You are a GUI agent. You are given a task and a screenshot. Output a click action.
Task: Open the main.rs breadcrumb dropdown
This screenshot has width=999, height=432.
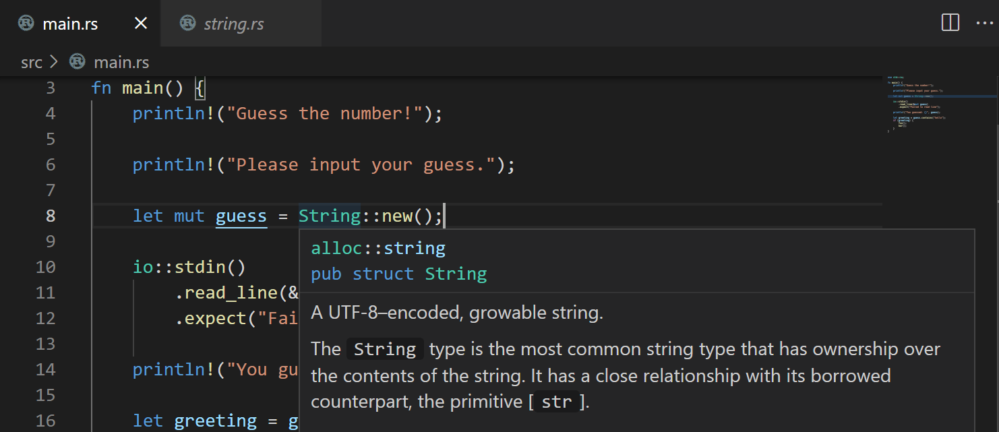121,62
